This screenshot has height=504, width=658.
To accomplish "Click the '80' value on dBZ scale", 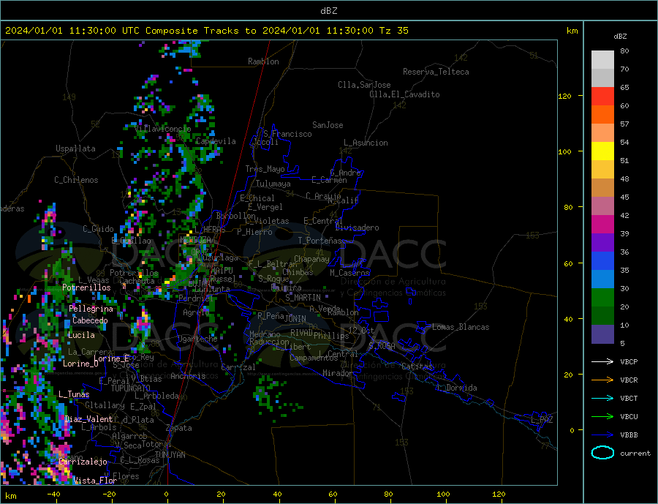I will click(624, 50).
